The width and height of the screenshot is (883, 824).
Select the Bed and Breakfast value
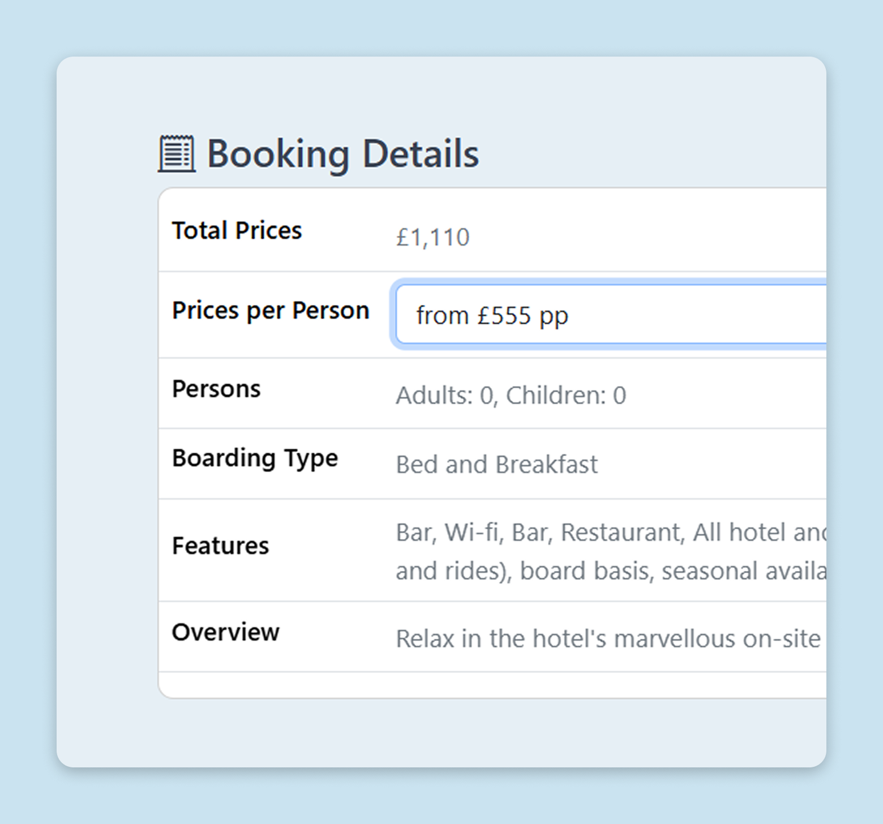click(x=496, y=465)
